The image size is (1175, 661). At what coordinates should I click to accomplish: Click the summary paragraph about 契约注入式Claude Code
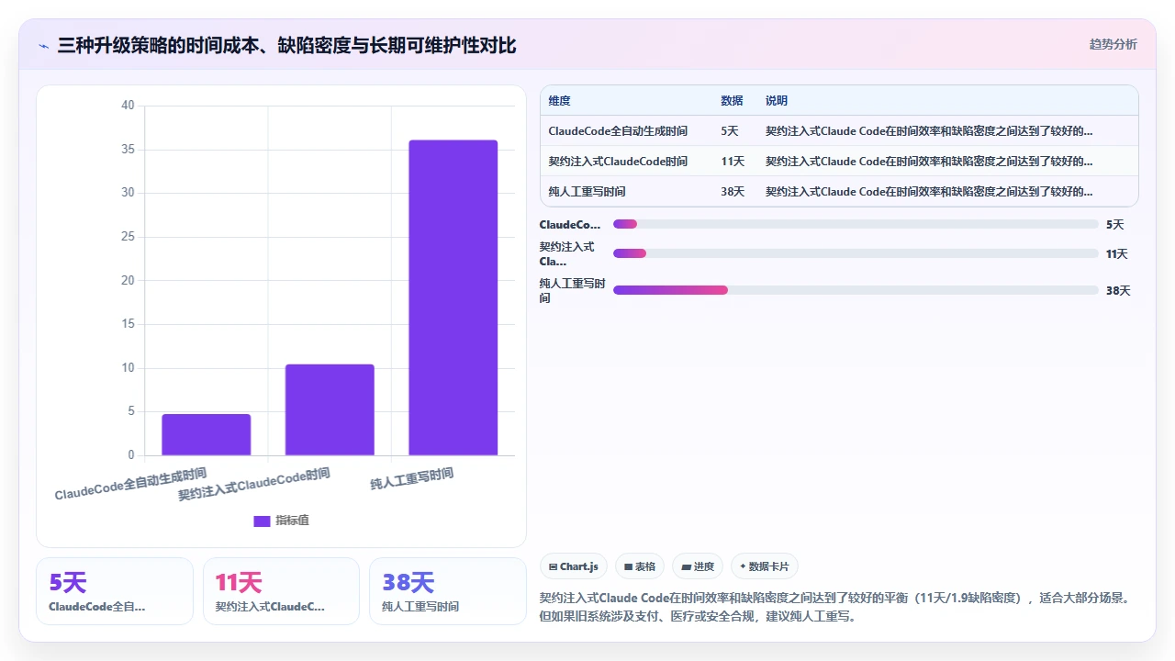click(x=838, y=607)
